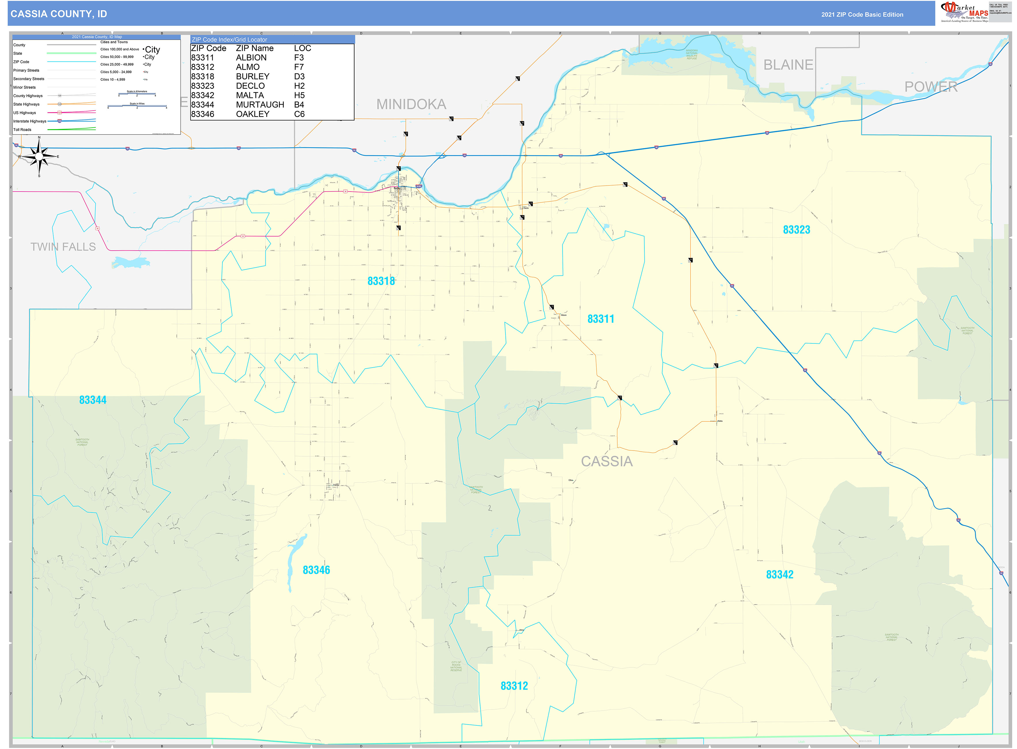Expand the Cities and Towns legend section

[114, 42]
